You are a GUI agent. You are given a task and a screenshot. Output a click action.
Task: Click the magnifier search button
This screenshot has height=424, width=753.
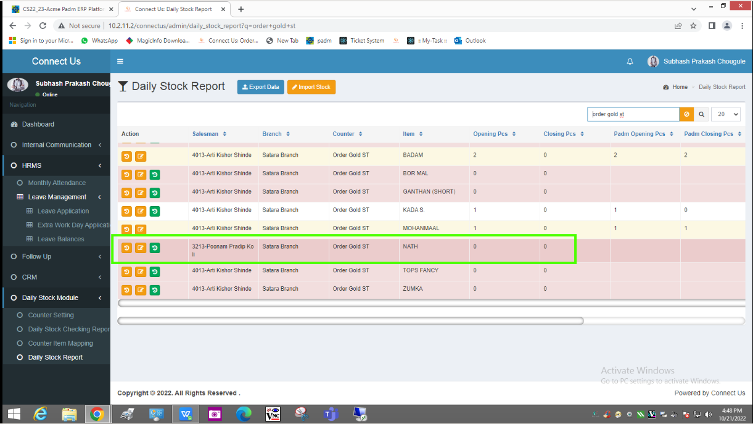click(702, 115)
